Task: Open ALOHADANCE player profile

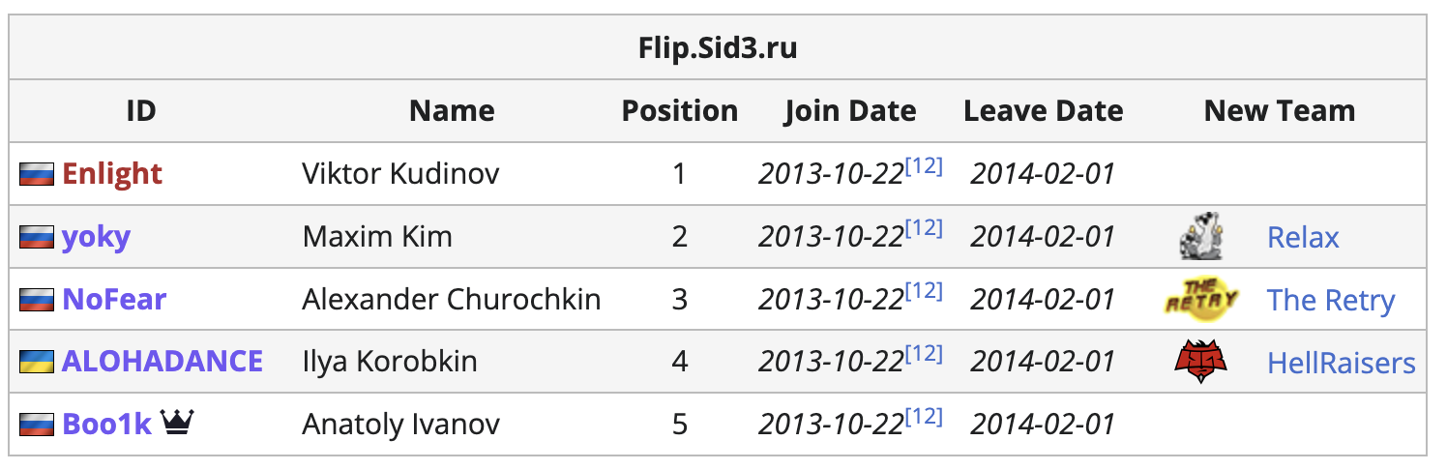Action: pos(162,362)
